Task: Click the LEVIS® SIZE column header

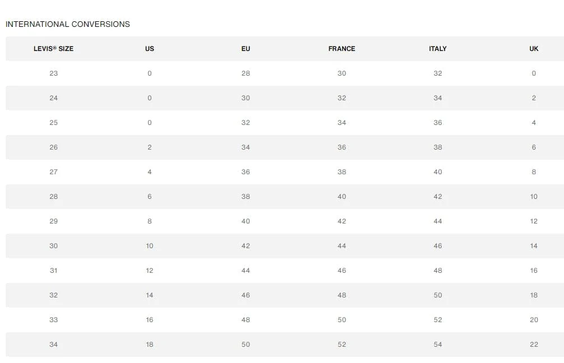Action: coord(54,49)
